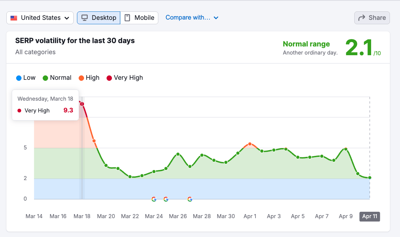The image size is (400, 237).
Task: Click the Normal range status text
Action: click(306, 44)
